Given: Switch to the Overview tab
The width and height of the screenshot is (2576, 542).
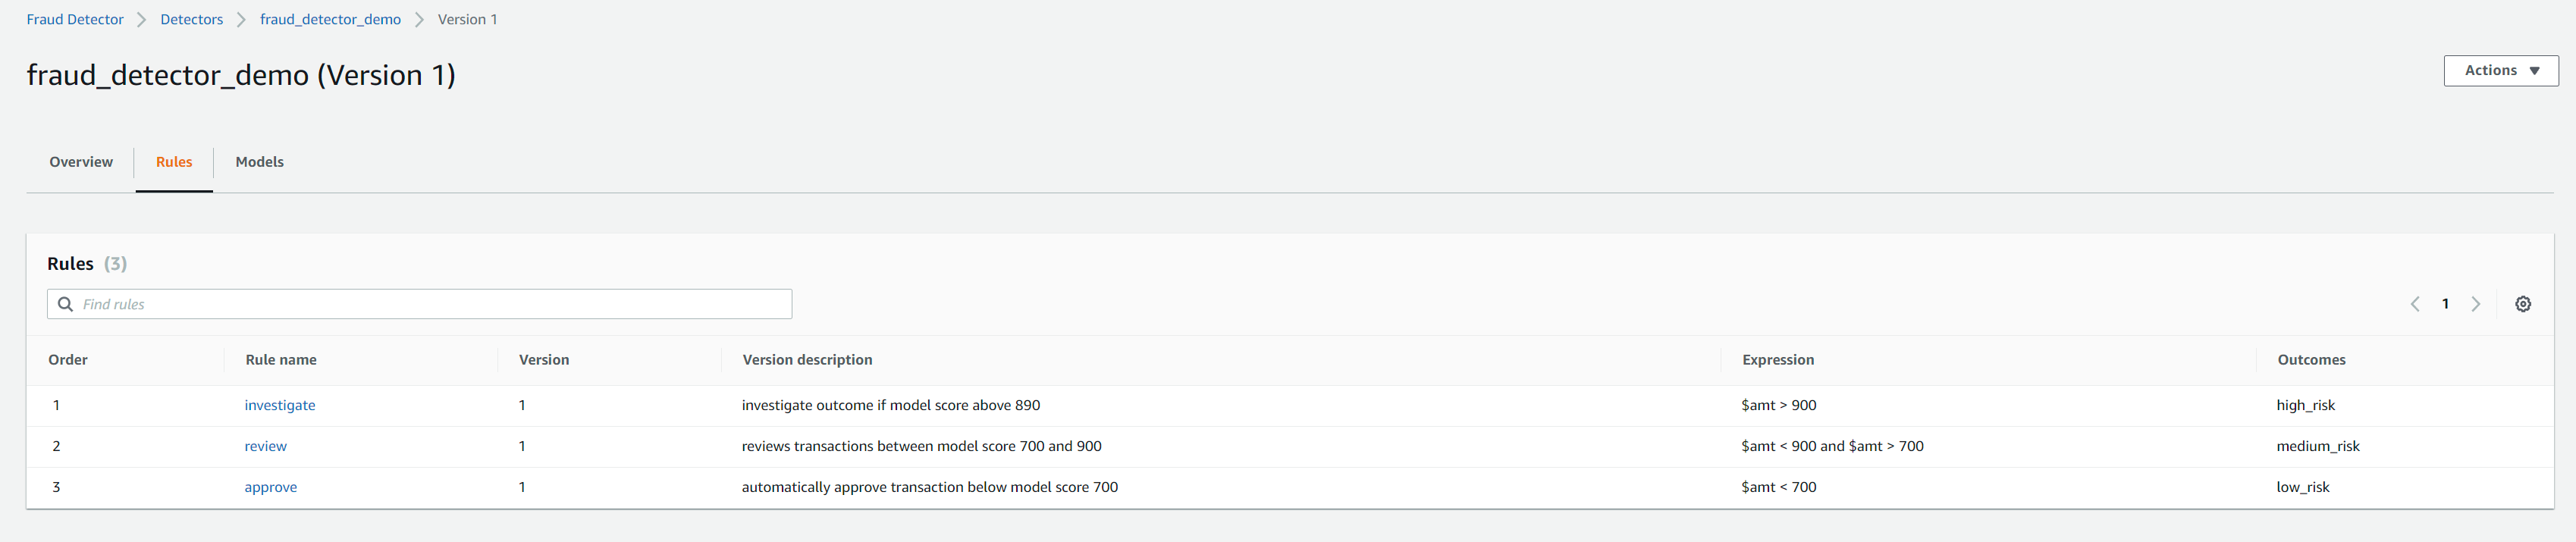Looking at the screenshot, I should 81,162.
